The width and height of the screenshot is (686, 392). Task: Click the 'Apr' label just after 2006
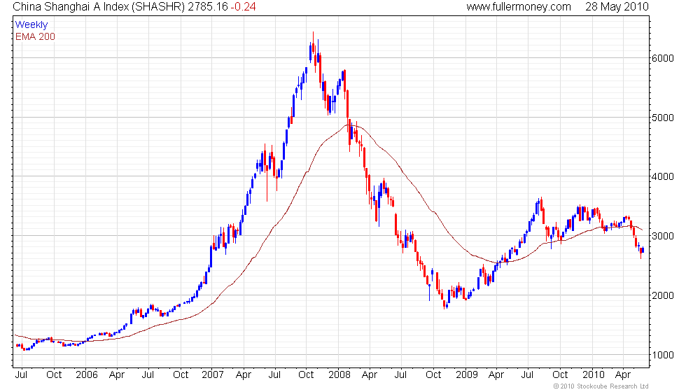coord(117,375)
